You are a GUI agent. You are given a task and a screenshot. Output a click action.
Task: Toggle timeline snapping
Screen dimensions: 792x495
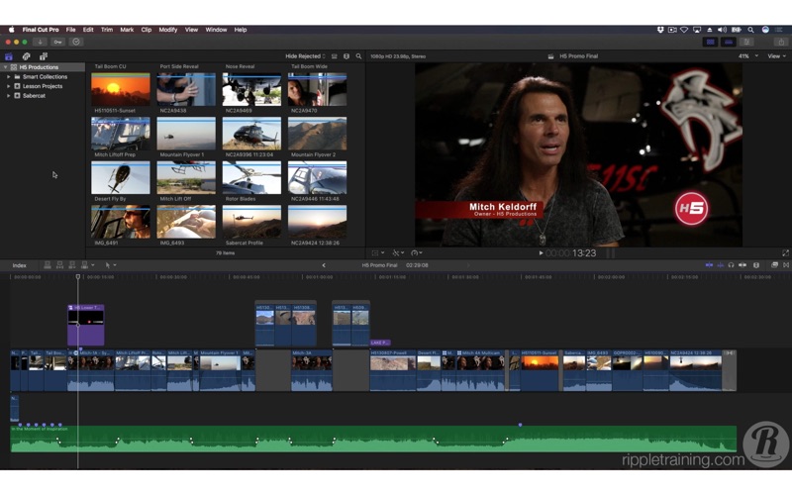click(742, 265)
